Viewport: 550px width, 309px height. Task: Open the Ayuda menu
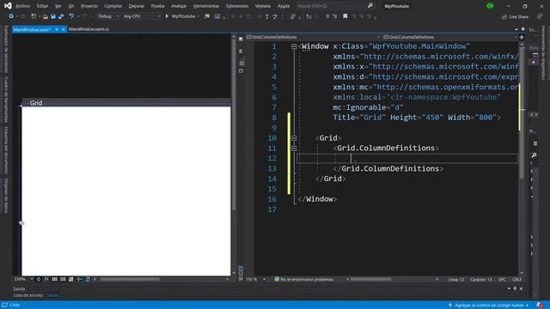pyautogui.click(x=284, y=6)
